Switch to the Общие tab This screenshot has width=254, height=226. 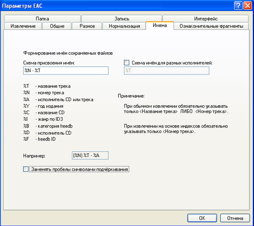57,26
